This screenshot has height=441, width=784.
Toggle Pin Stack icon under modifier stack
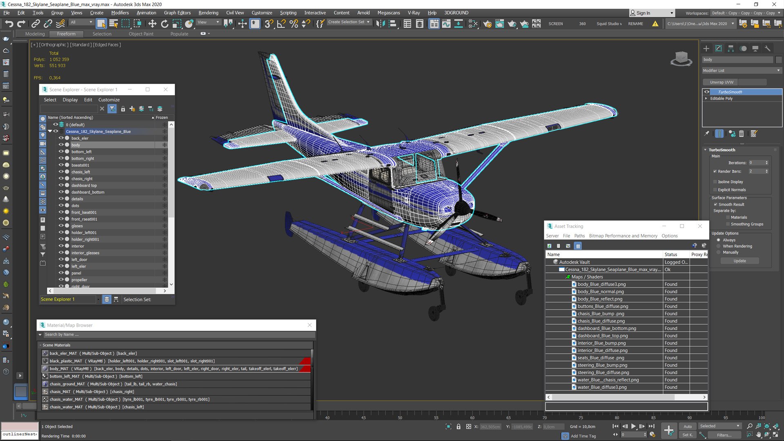(x=707, y=134)
